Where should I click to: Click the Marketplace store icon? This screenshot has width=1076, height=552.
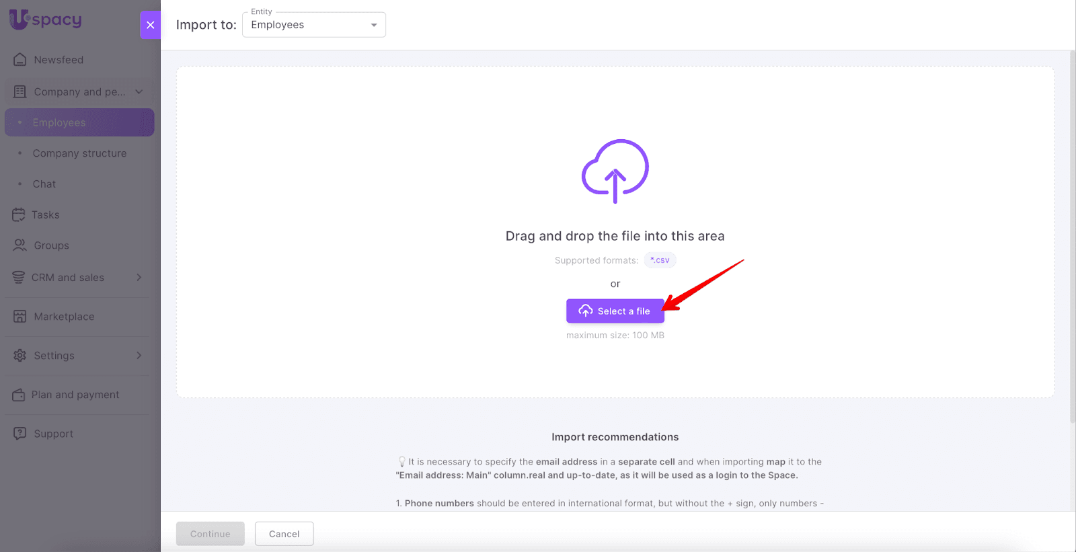click(20, 317)
